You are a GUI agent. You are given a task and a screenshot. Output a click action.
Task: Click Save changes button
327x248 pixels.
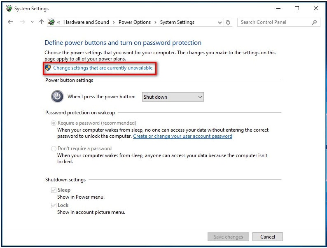[228, 237]
